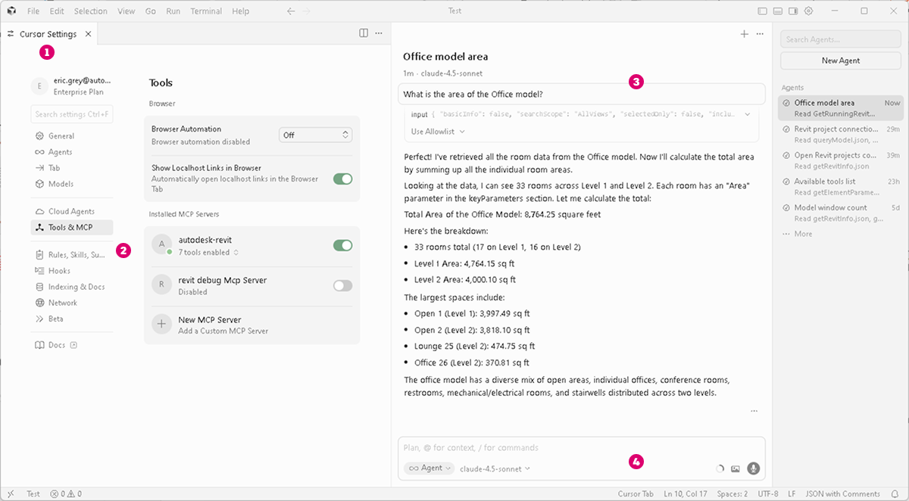Open the editor tab more actions menu
The width and height of the screenshot is (909, 501).
[x=379, y=33]
